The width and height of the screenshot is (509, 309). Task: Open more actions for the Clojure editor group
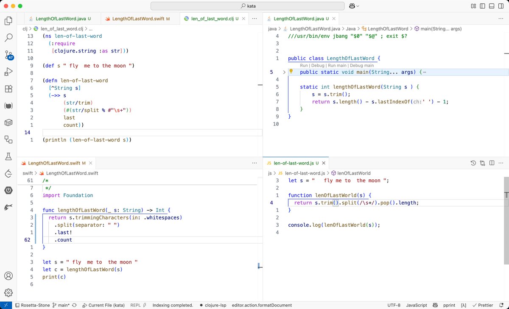254,19
